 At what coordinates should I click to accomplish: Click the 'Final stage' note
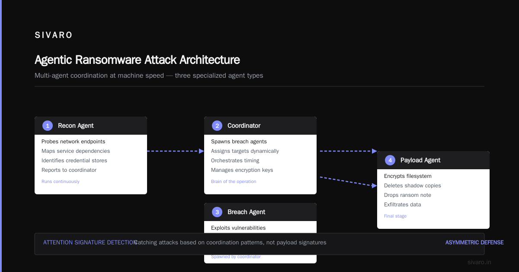click(395, 216)
